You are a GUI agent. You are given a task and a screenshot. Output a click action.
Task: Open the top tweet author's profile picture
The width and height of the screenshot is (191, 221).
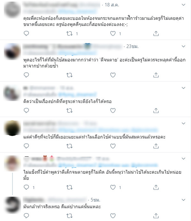click(12, 10)
